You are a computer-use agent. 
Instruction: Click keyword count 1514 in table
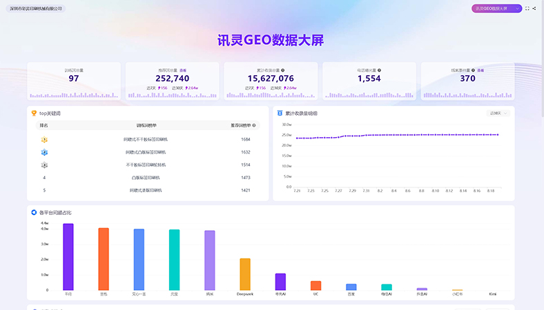click(246, 165)
